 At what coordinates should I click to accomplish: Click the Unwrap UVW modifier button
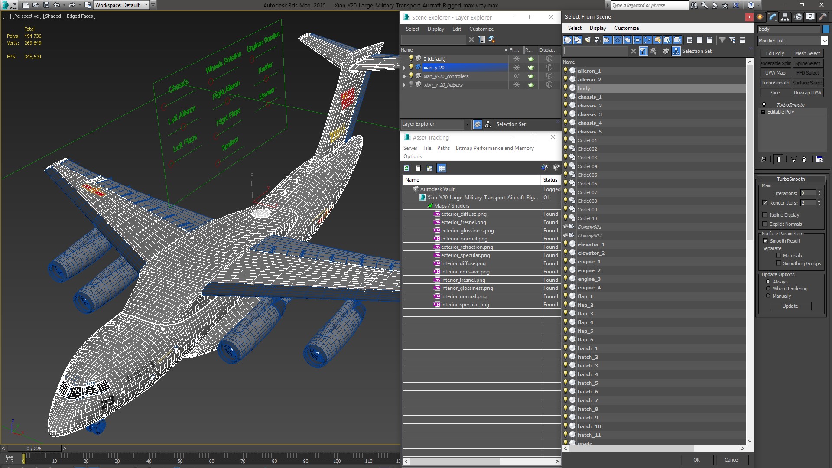click(807, 93)
